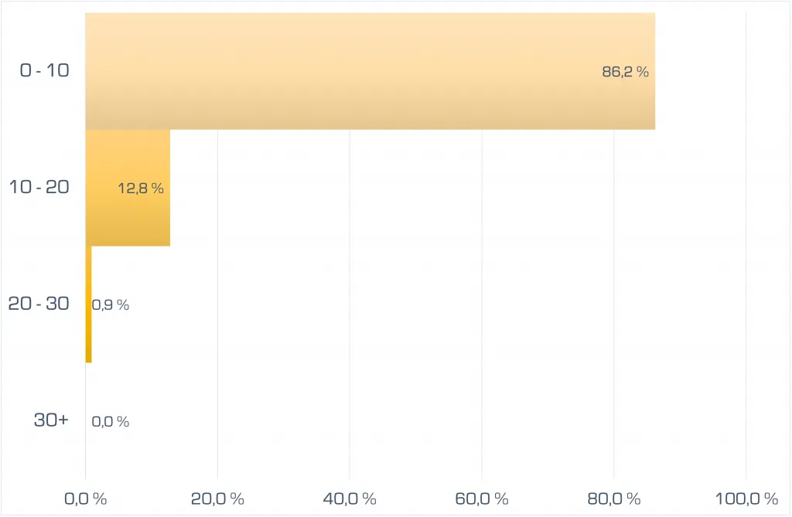The height and width of the screenshot is (517, 792).
Task: Click the vertical gridline above 40,0 %
Action: tap(350, 309)
